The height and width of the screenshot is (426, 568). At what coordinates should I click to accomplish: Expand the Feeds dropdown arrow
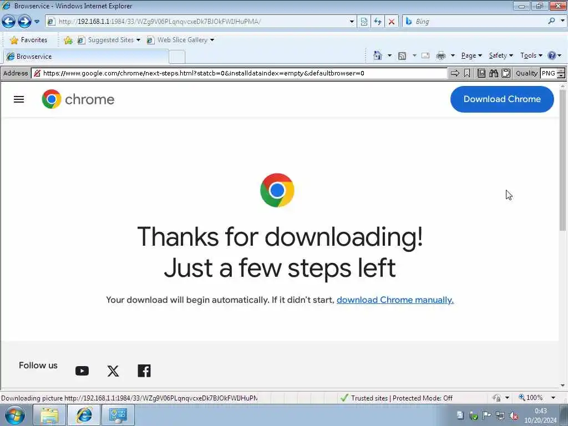pos(414,55)
